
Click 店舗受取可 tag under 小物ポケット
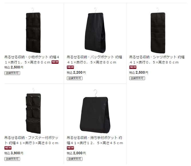[12, 73]
